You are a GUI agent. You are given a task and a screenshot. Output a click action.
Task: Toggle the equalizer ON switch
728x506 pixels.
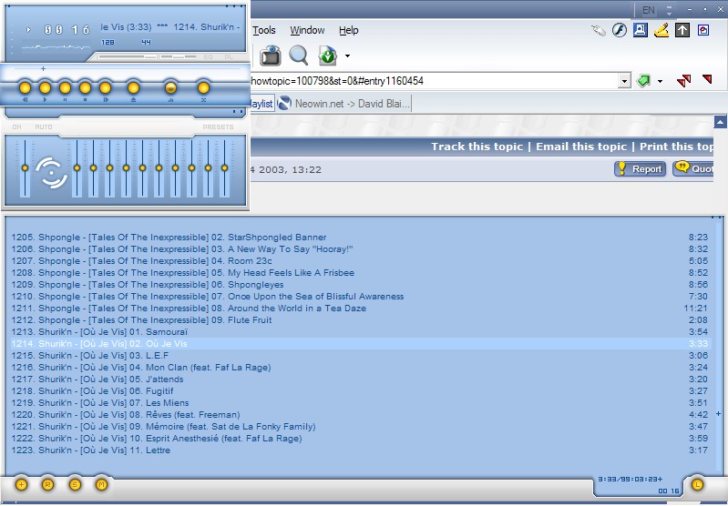(x=16, y=127)
